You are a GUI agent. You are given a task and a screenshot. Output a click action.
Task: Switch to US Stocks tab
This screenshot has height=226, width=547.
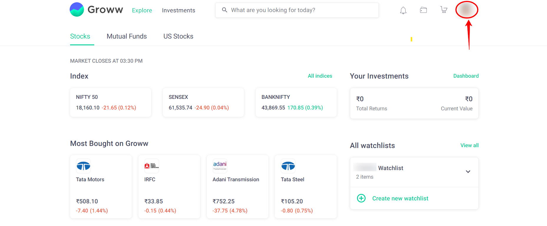tap(178, 36)
